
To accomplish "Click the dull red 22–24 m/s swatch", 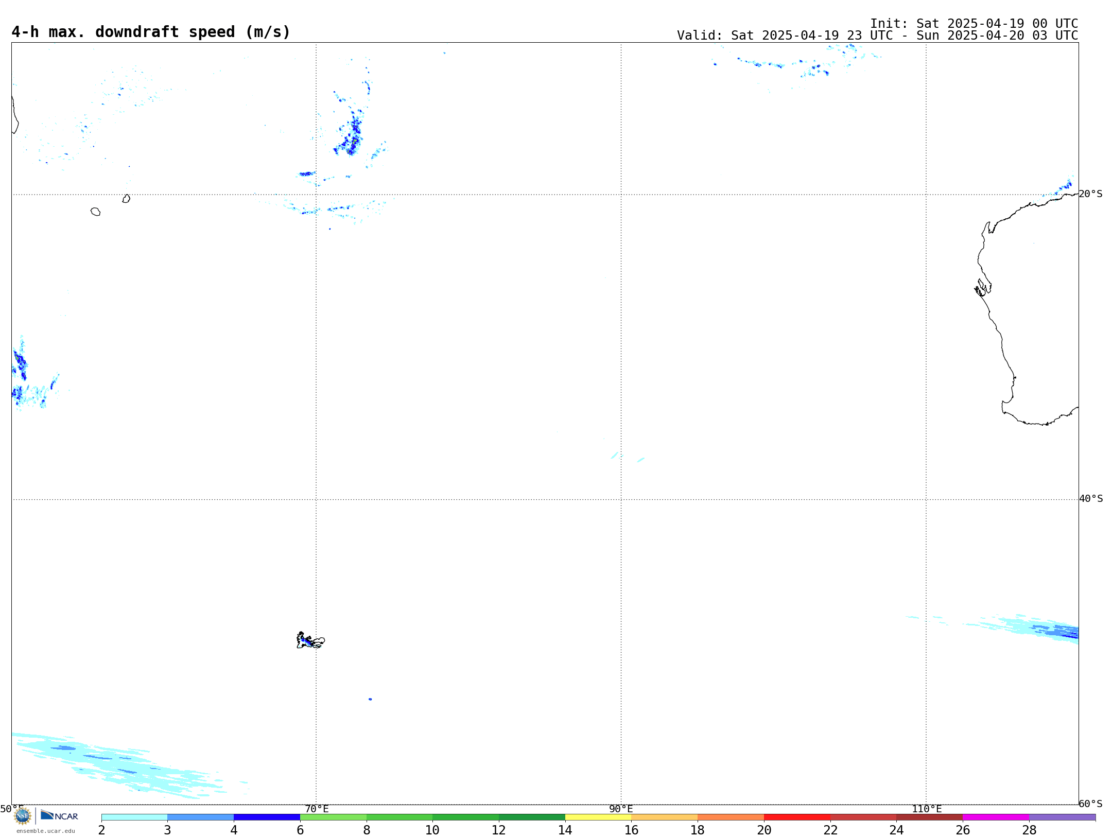I will pos(863,817).
